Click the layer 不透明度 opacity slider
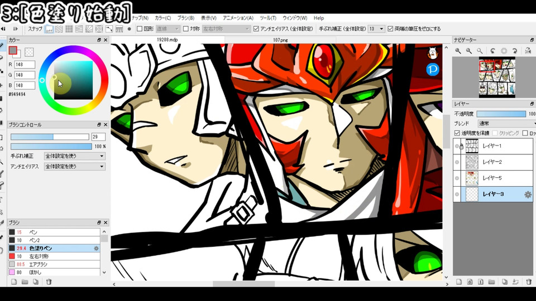This screenshot has width=536, height=301. (x=501, y=114)
